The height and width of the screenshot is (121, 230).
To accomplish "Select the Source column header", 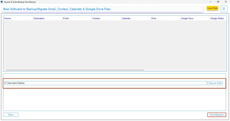I will tap(18, 18).
